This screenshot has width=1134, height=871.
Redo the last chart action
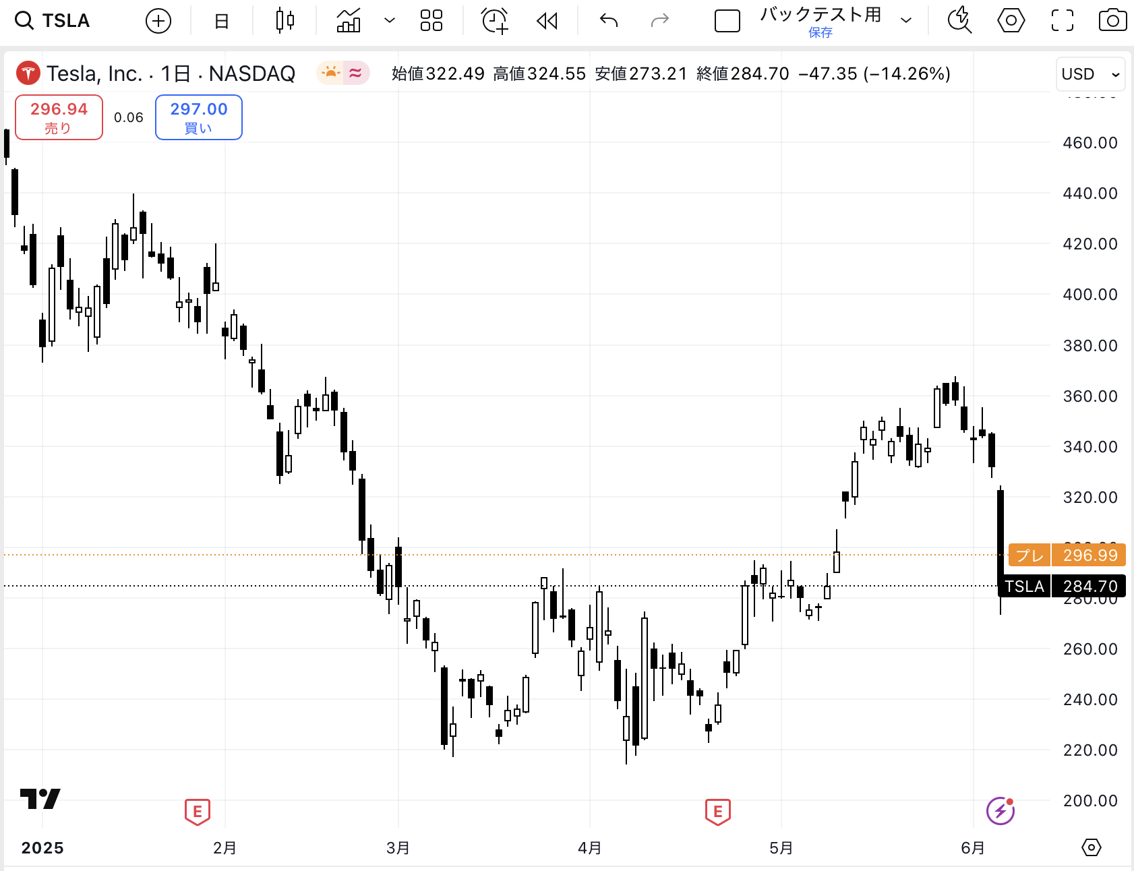click(659, 21)
